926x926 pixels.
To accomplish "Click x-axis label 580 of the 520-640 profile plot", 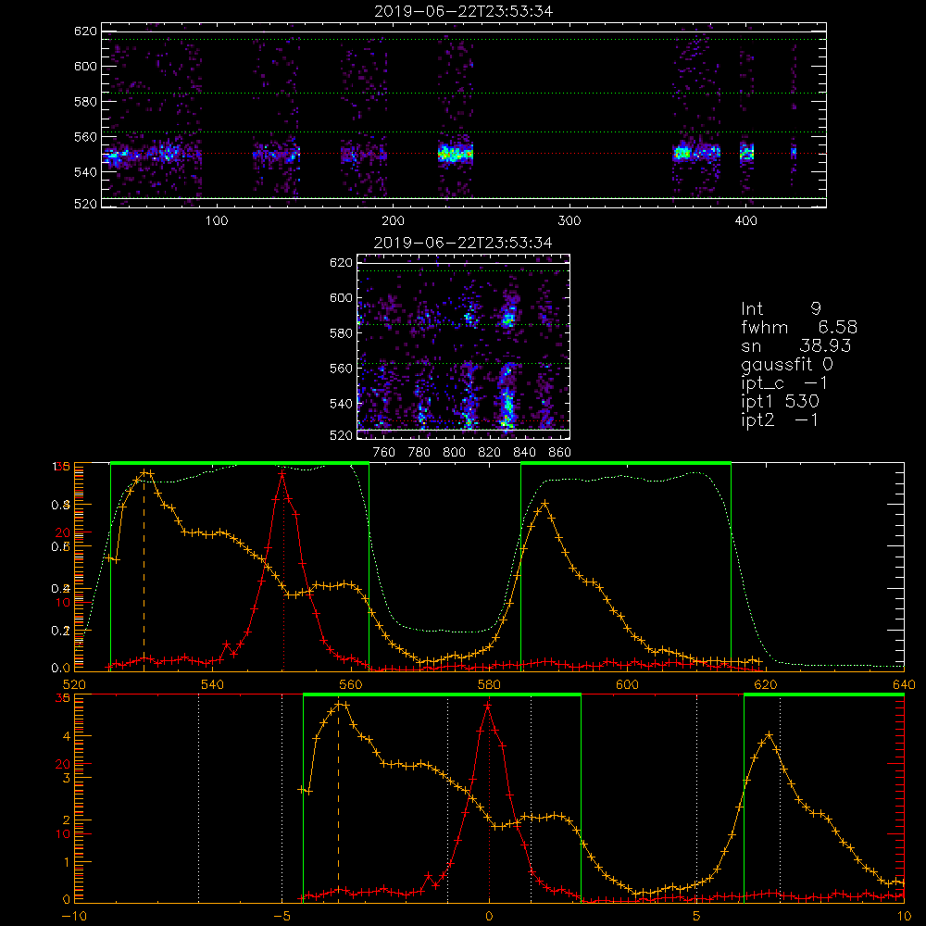I will click(x=489, y=684).
